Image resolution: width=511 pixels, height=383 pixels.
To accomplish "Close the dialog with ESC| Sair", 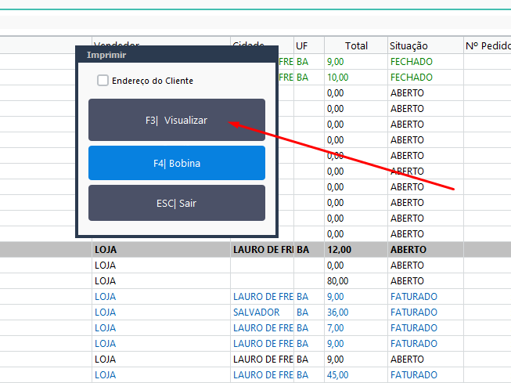I will click(x=177, y=203).
